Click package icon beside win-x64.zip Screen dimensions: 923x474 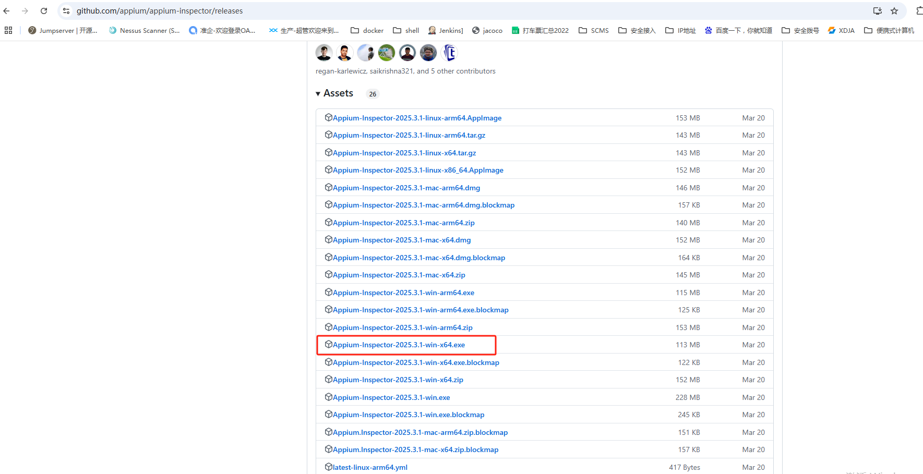pos(329,379)
